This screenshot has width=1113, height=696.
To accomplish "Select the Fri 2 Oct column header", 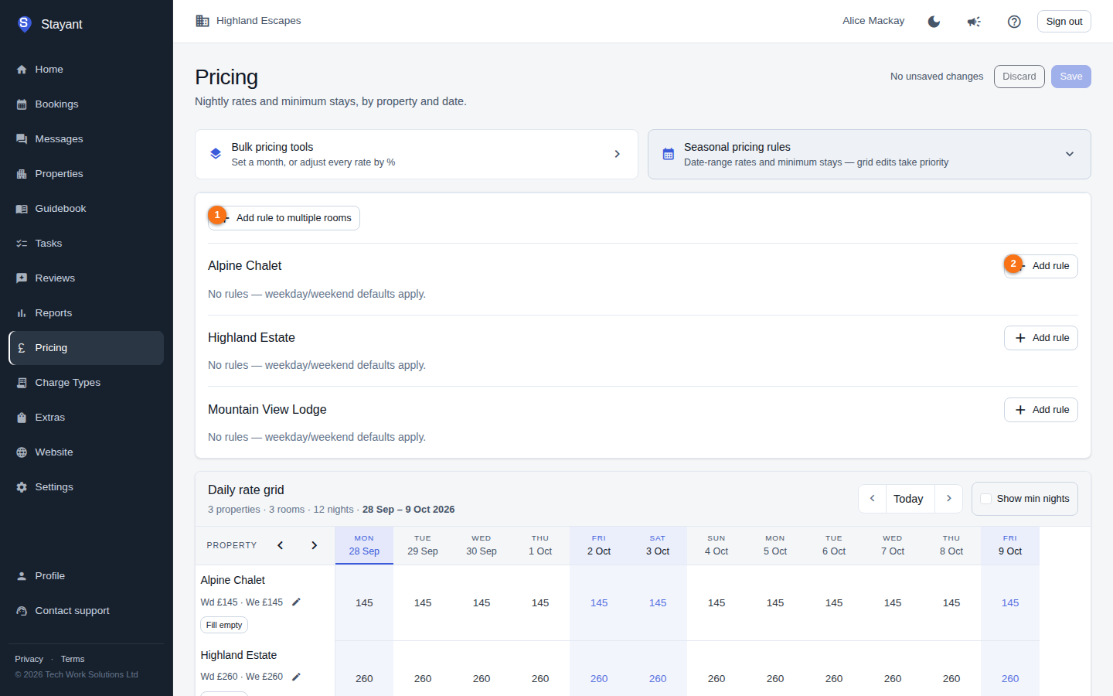I will click(x=599, y=545).
